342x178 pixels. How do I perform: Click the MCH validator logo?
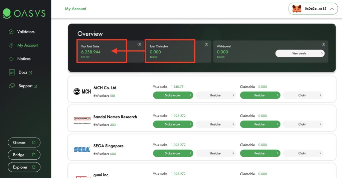click(82, 92)
